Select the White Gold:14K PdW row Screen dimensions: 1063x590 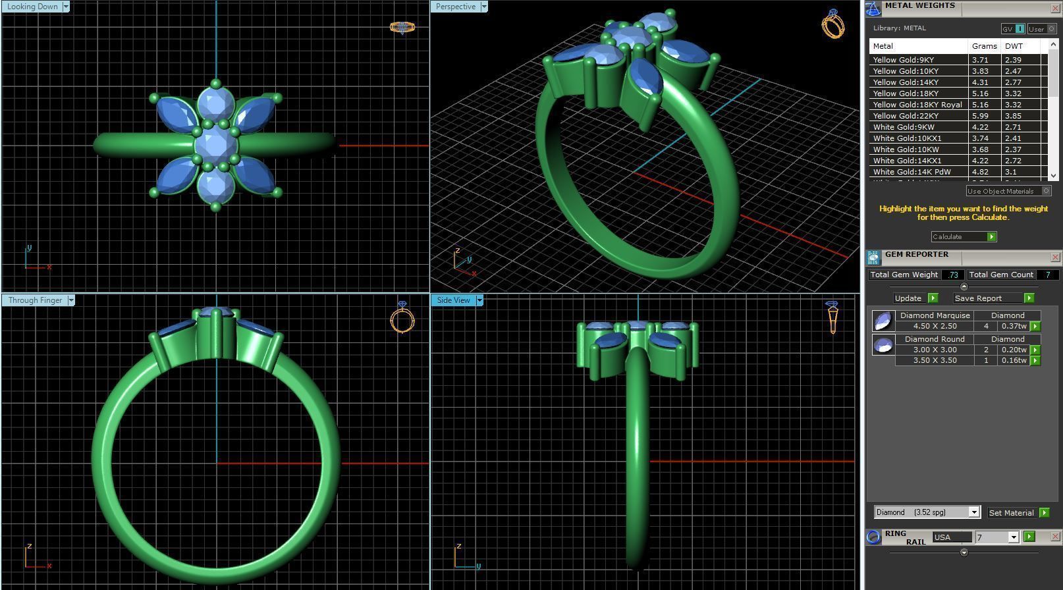tap(958, 172)
